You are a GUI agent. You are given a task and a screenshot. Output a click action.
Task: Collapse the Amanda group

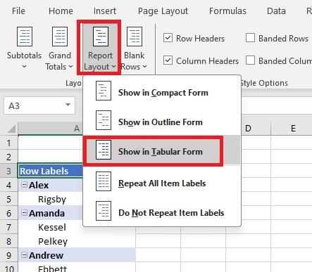pyautogui.click(x=24, y=213)
